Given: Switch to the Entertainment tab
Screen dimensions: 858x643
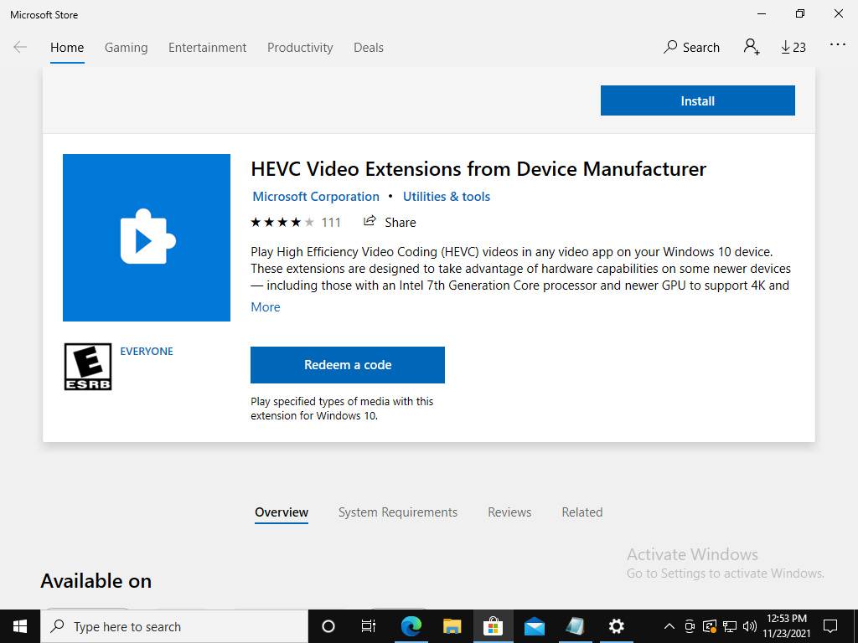Looking at the screenshot, I should tap(208, 48).
